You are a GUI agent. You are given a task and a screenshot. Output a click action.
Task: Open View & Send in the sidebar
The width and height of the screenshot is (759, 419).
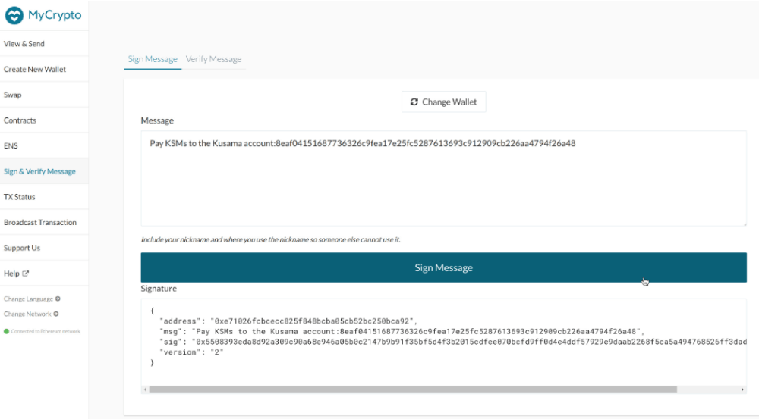44,43
